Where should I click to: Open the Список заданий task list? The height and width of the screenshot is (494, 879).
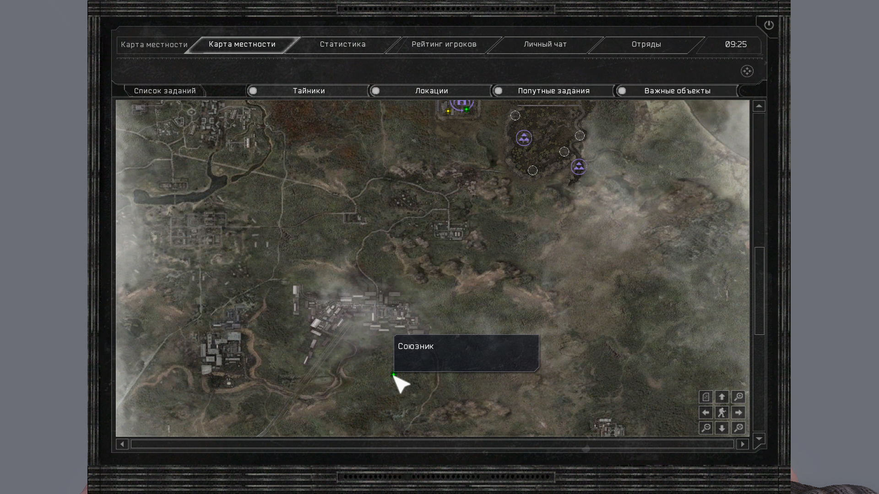165,91
